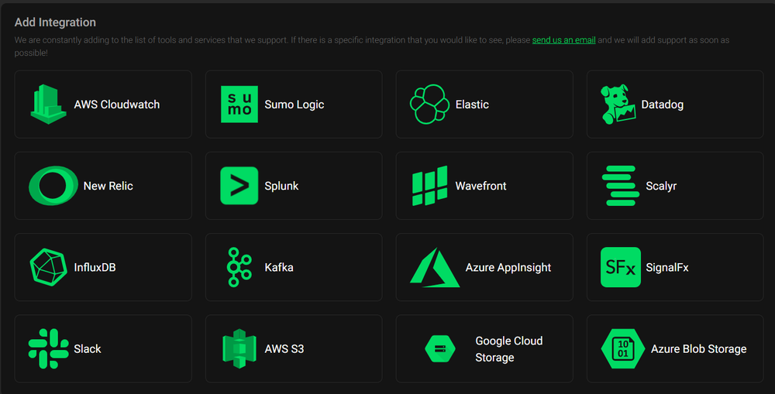
Task: Choose the 'Kafka' integration label
Action: pos(279,267)
